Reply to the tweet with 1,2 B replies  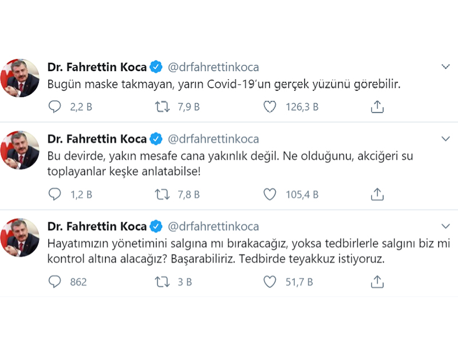coord(55,195)
